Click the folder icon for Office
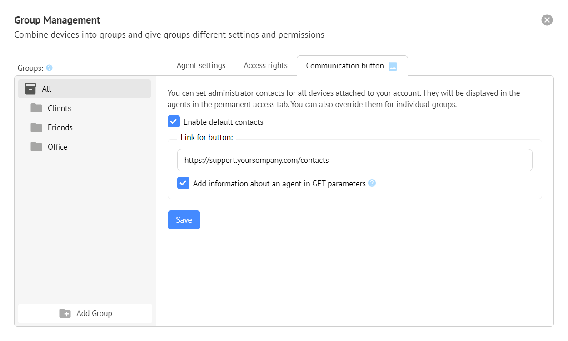This screenshot has height=341, width=568. (36, 147)
